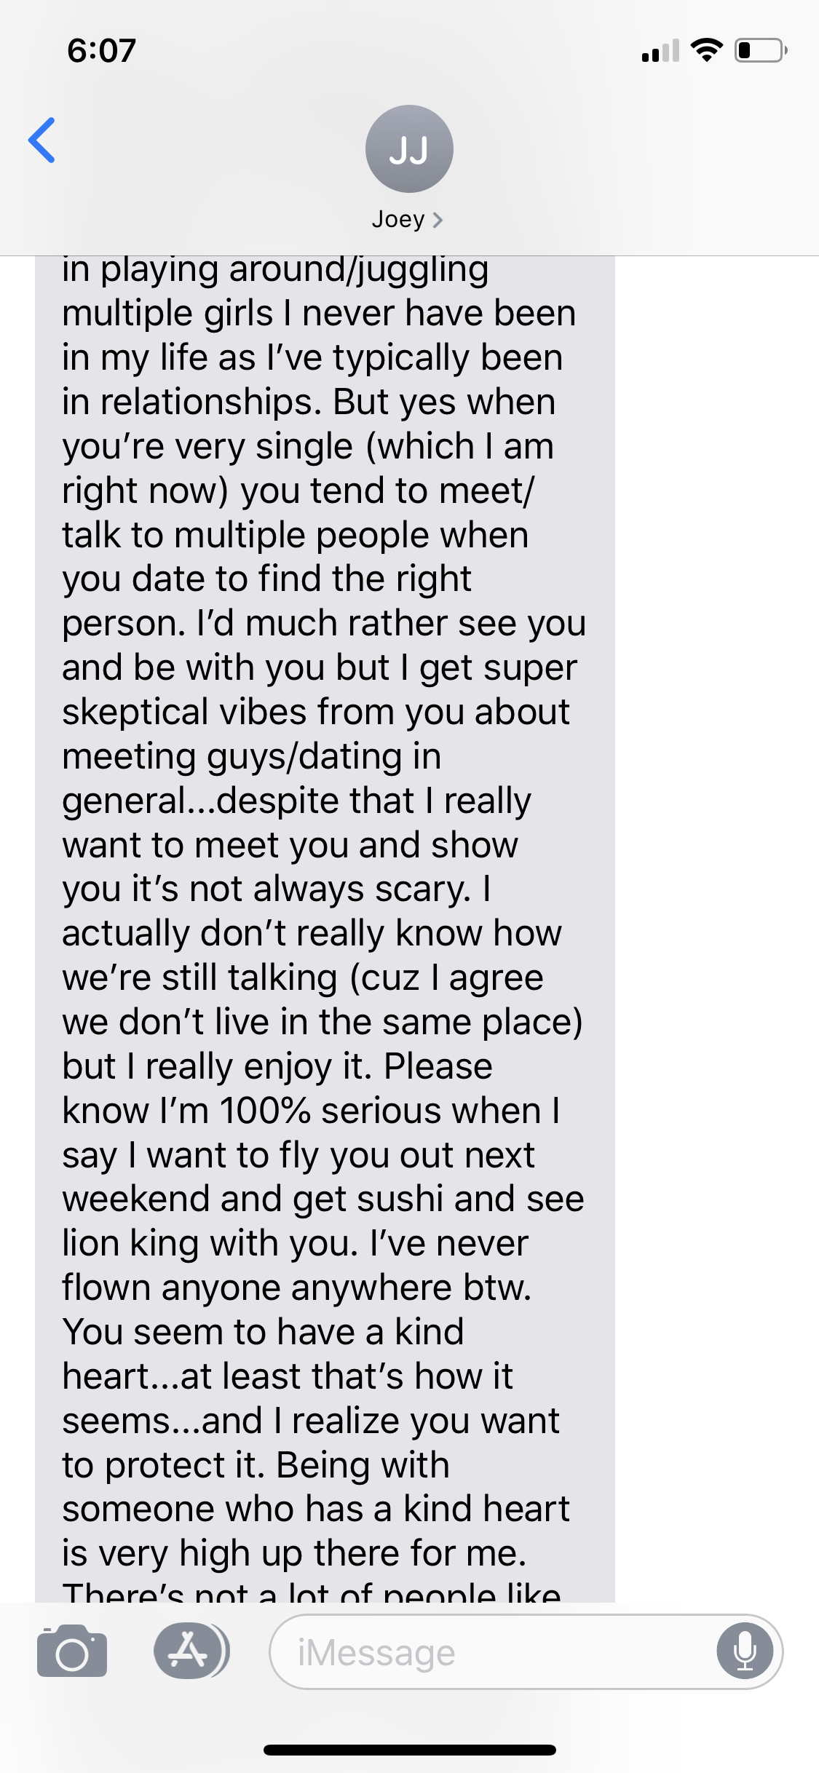Tap the Wi-Fi status icon
819x1773 pixels.
706,49
